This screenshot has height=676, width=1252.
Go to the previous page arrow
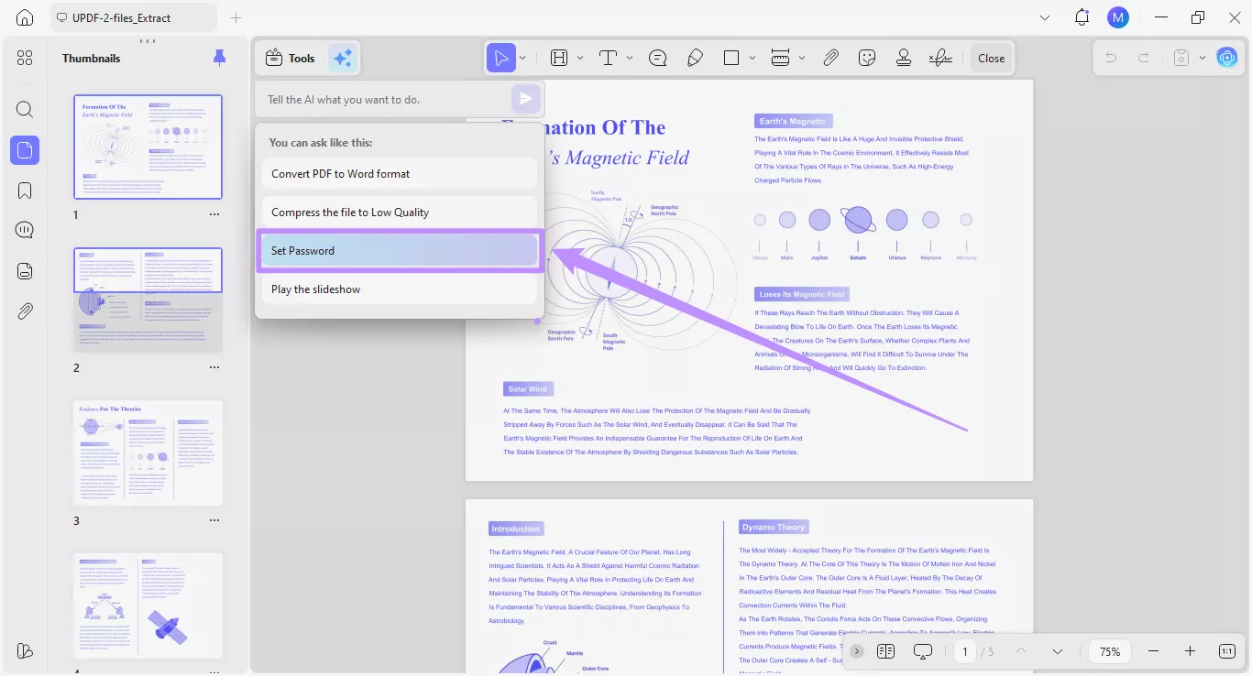click(1021, 651)
